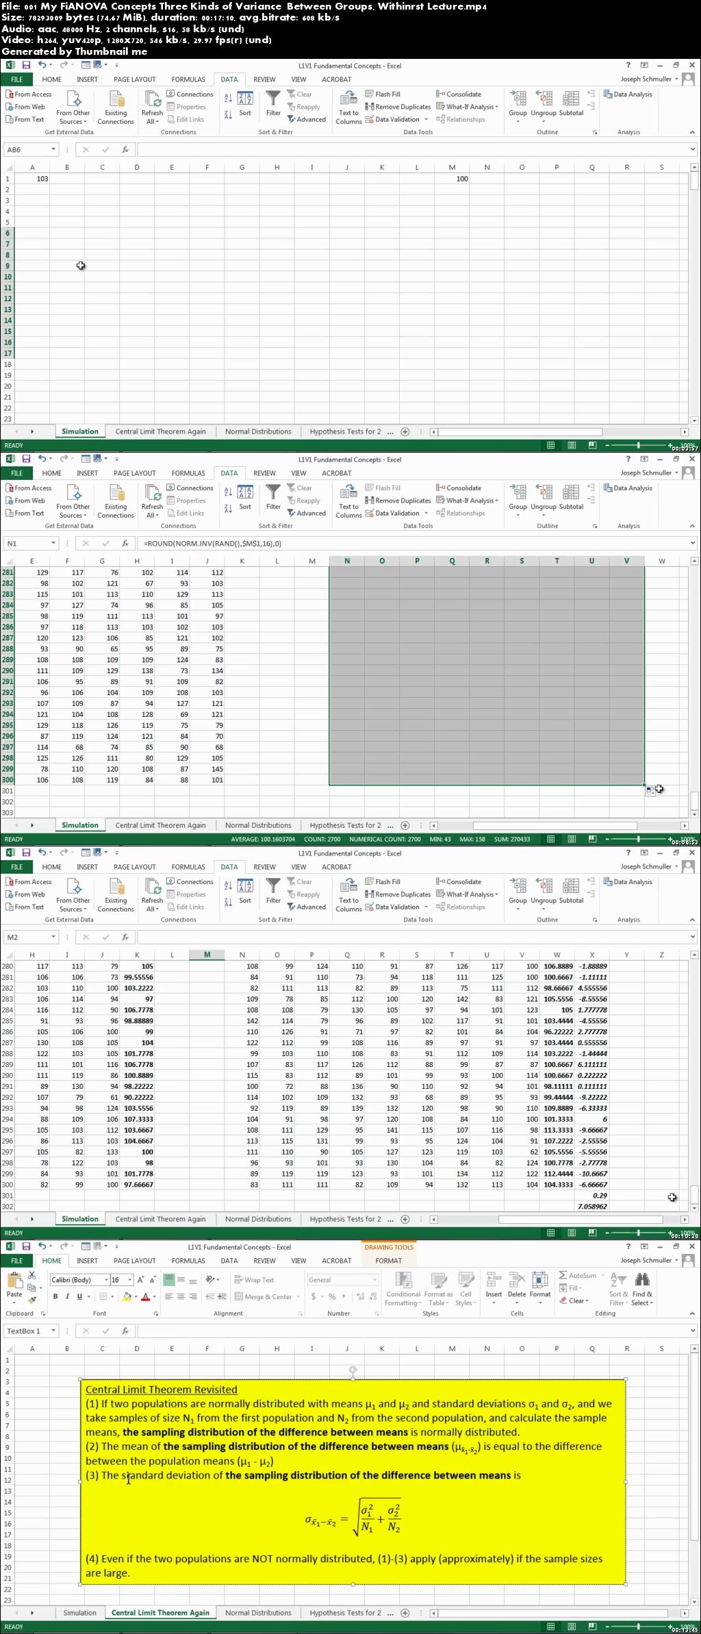
Task: Toggle Italic formatting in the Font group
Action: click(x=67, y=1297)
